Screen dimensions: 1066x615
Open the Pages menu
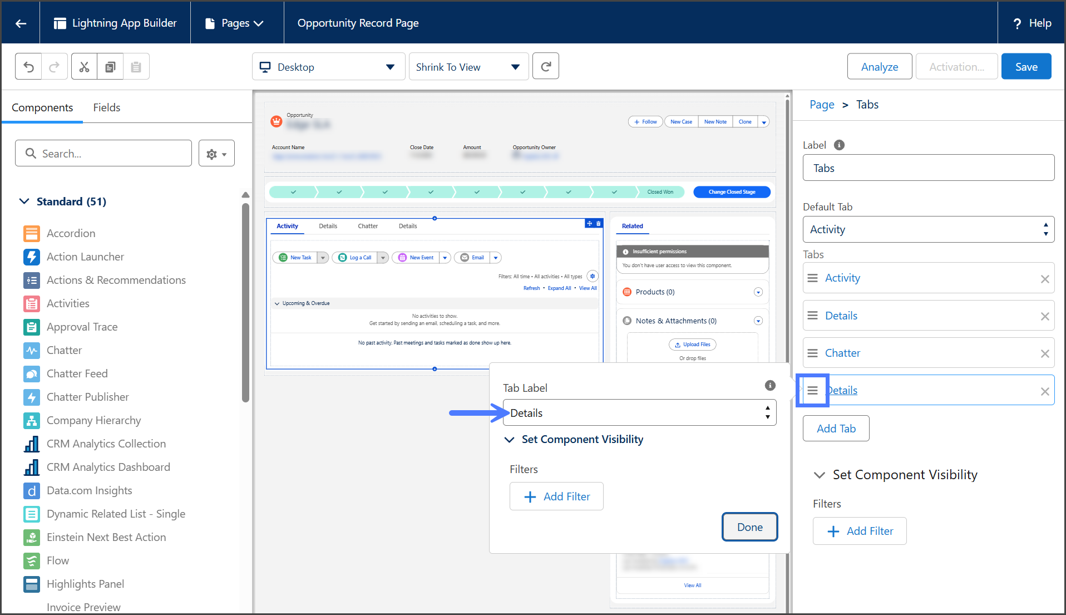[235, 23]
